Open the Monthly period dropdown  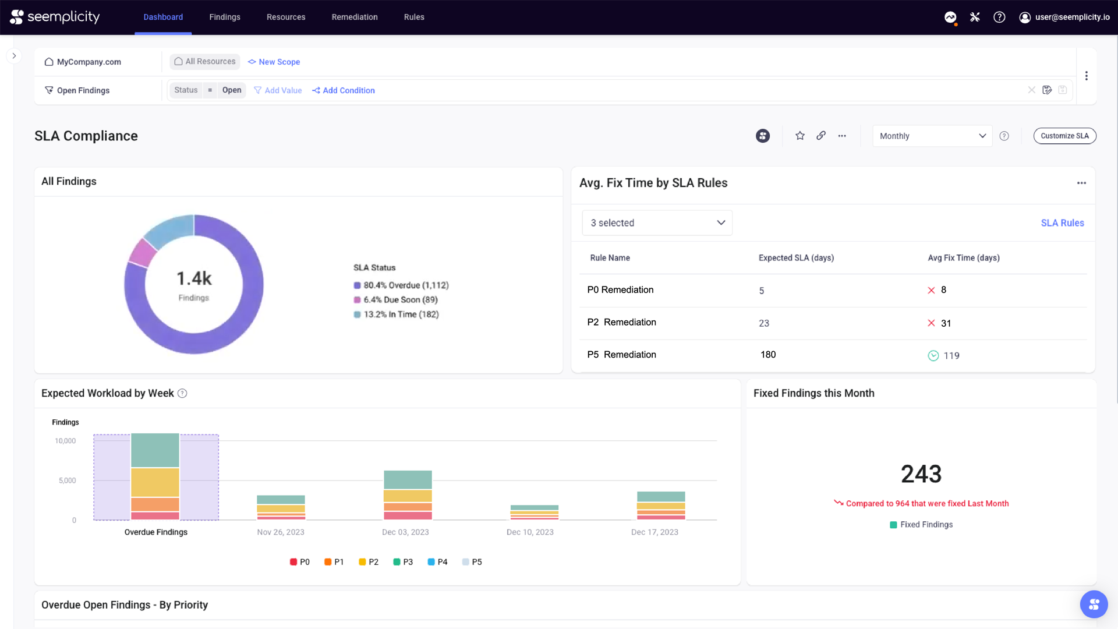coord(932,136)
